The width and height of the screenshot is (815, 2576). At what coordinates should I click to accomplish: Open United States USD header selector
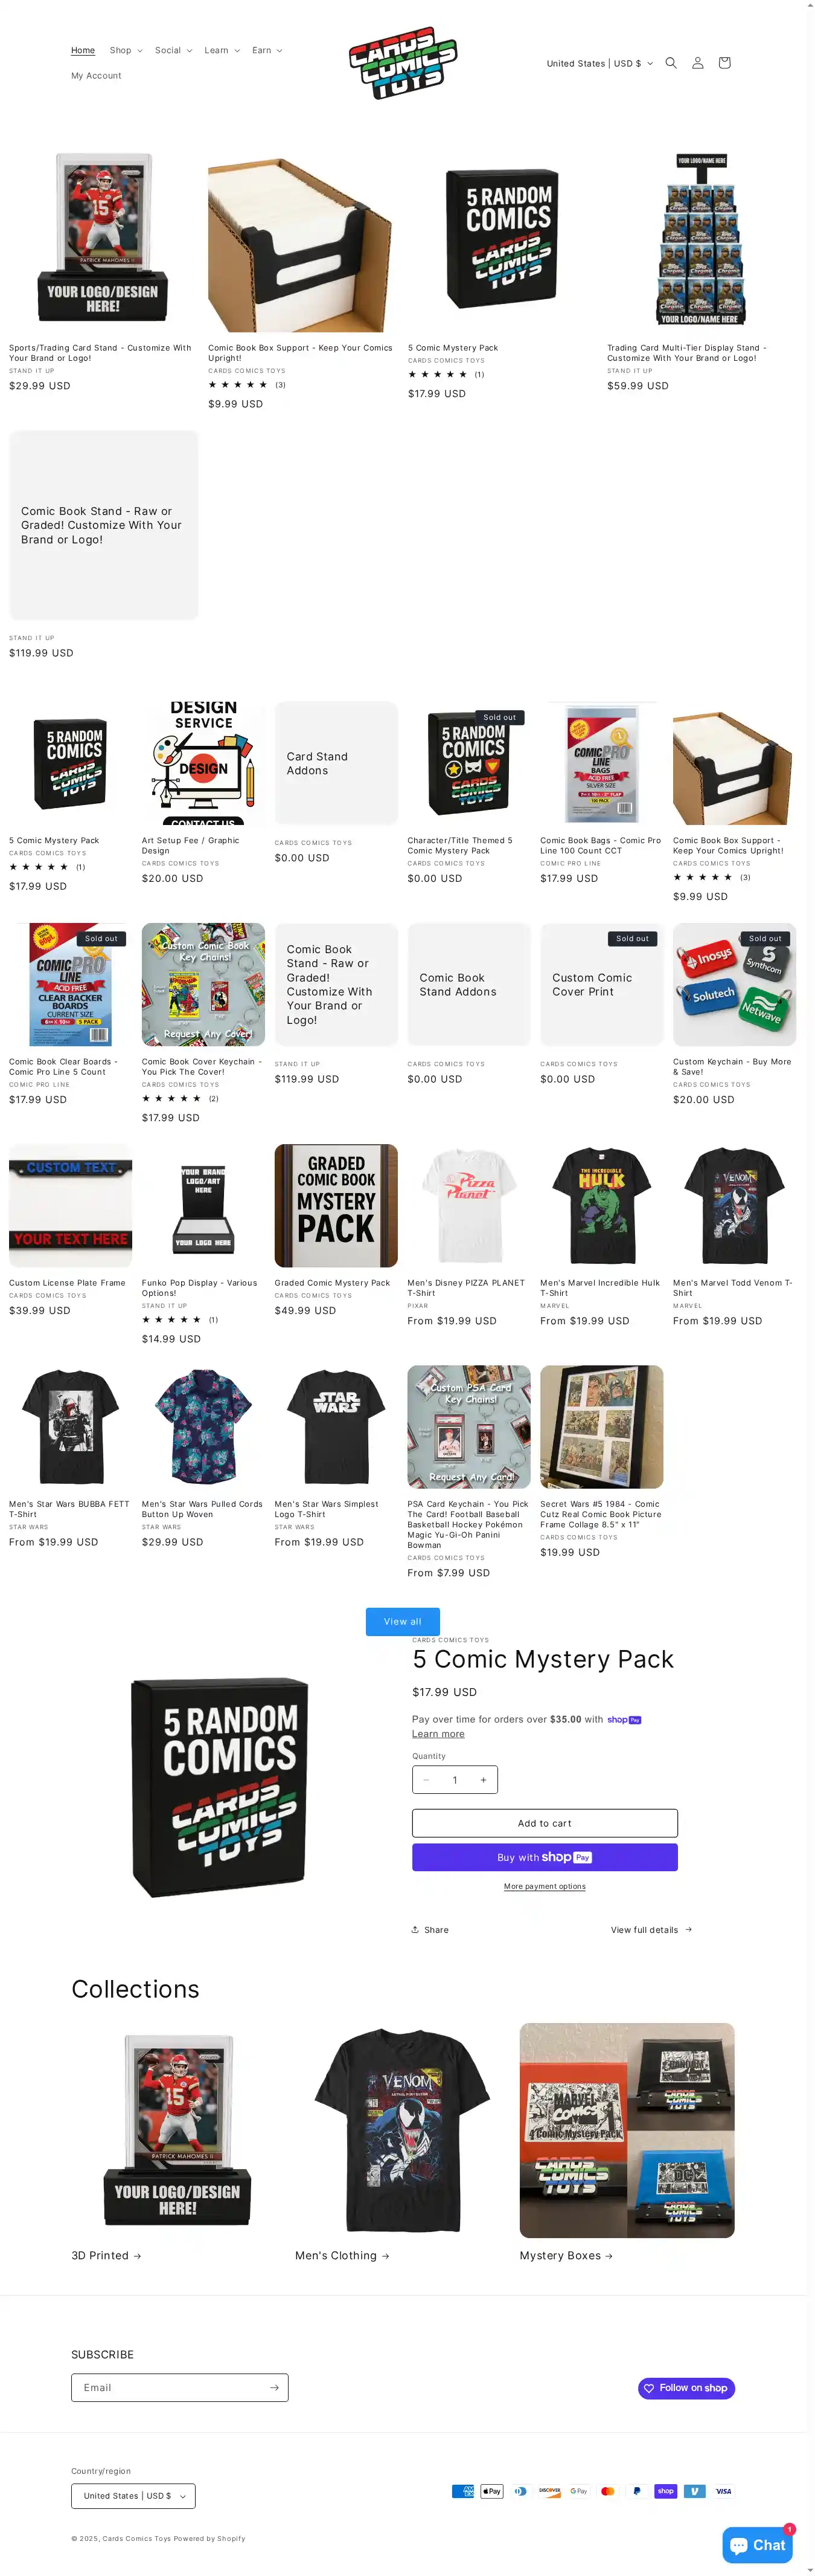[x=599, y=63]
